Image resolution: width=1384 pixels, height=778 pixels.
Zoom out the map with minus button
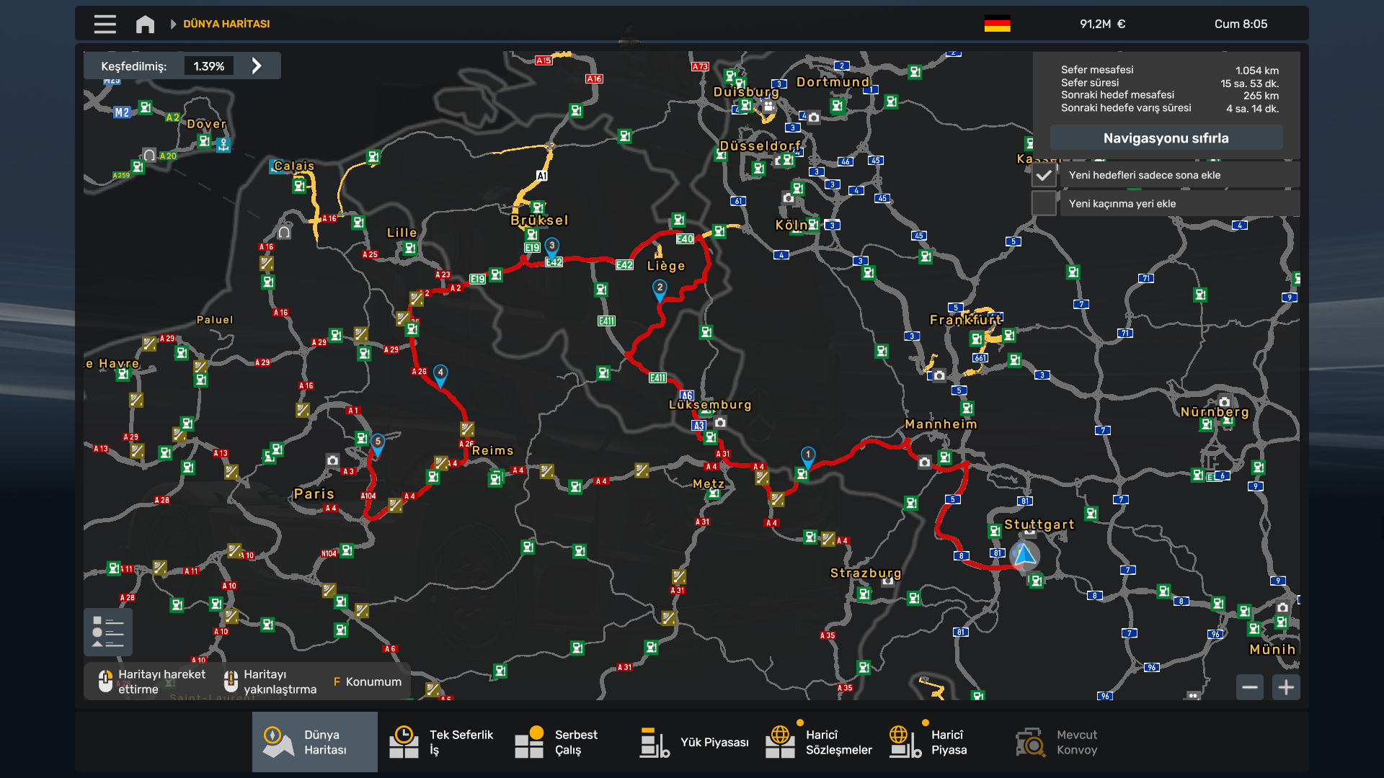1250,687
